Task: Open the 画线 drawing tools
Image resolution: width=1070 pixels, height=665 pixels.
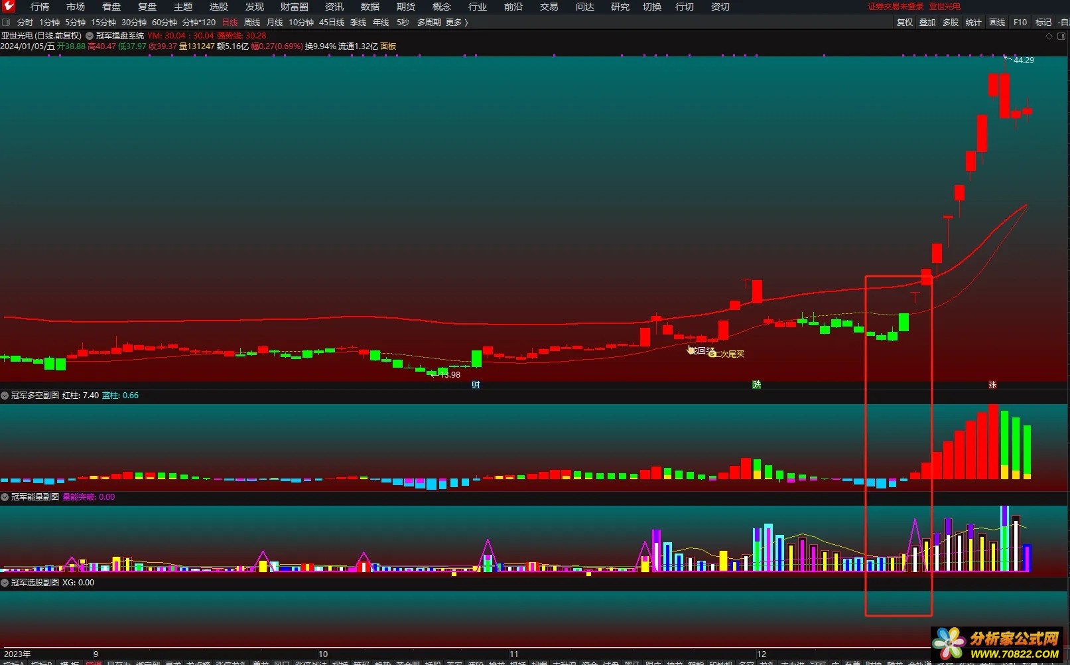Action: (x=997, y=23)
